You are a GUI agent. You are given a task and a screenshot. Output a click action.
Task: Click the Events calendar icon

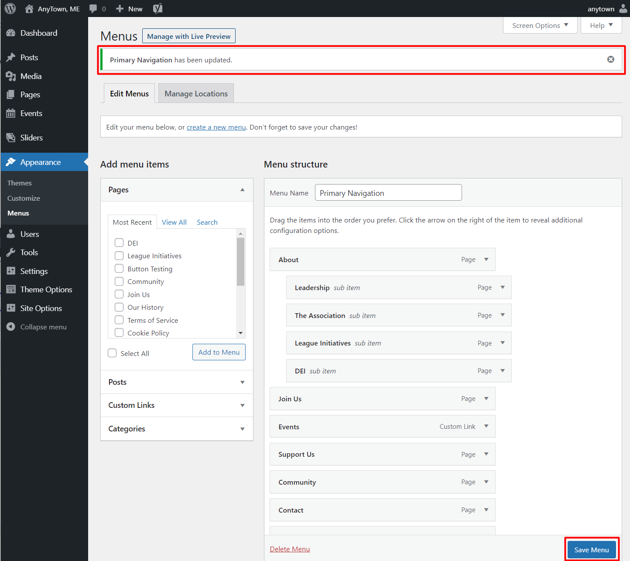(x=11, y=113)
